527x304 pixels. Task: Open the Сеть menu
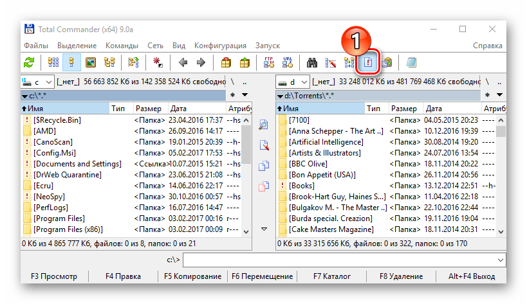tap(155, 45)
